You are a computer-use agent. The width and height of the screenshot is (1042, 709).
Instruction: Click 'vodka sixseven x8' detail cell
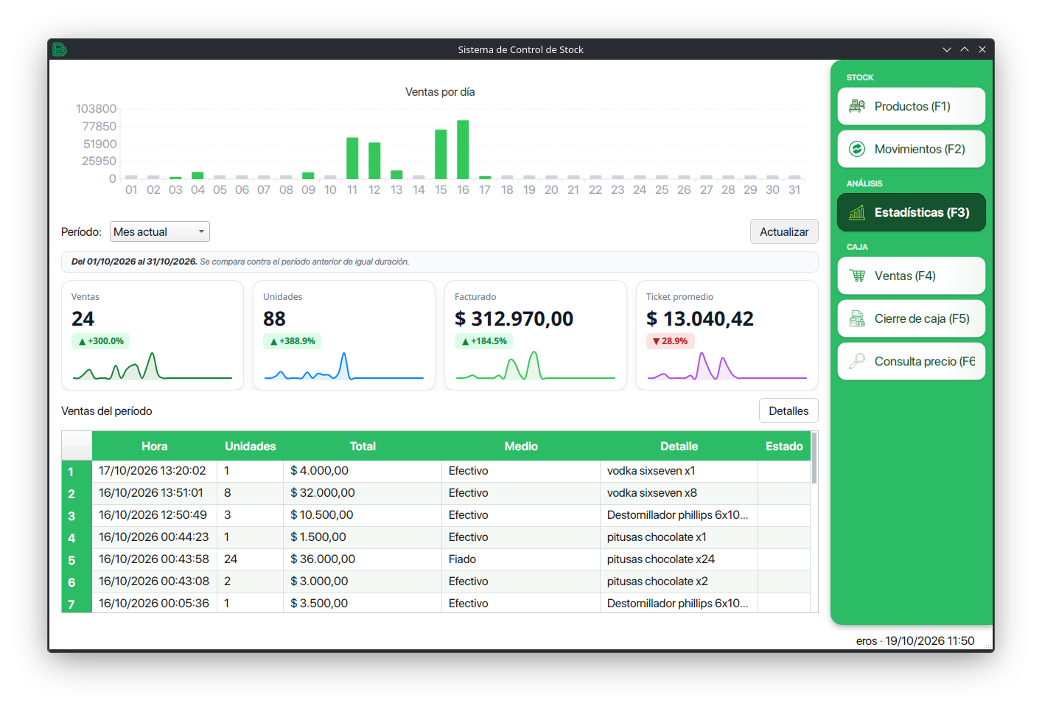[679, 493]
